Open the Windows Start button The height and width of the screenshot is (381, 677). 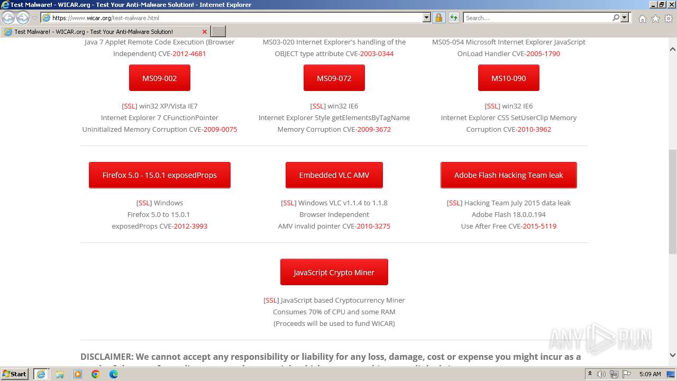15,374
